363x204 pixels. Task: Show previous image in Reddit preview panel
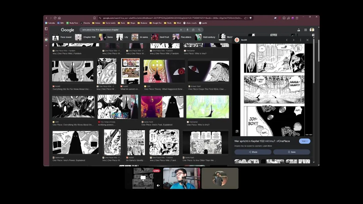(287, 40)
